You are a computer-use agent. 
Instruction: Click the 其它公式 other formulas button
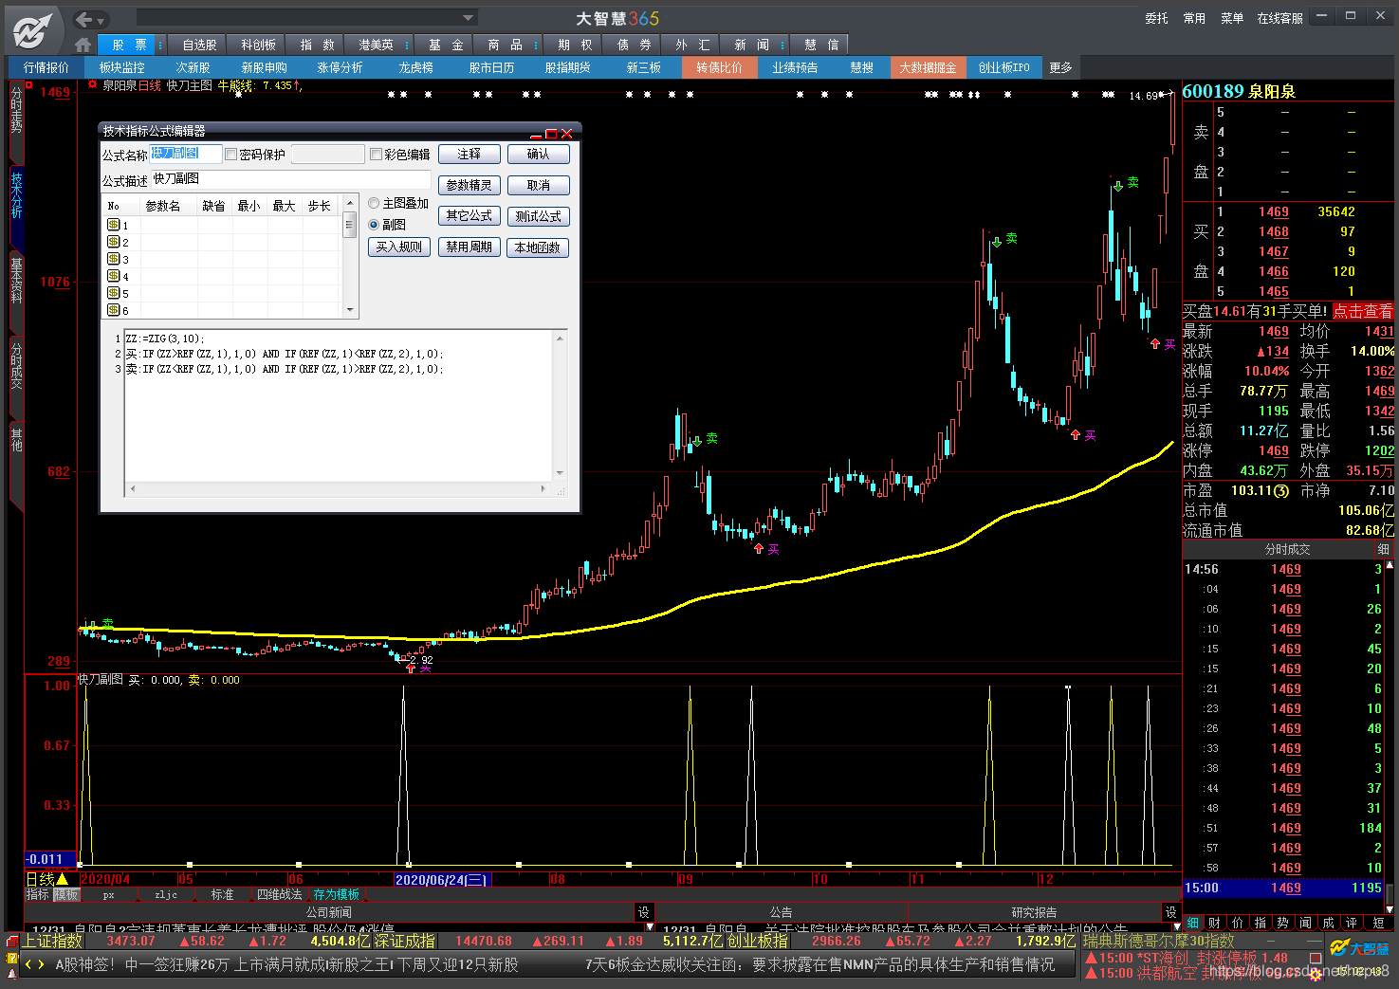click(x=469, y=216)
